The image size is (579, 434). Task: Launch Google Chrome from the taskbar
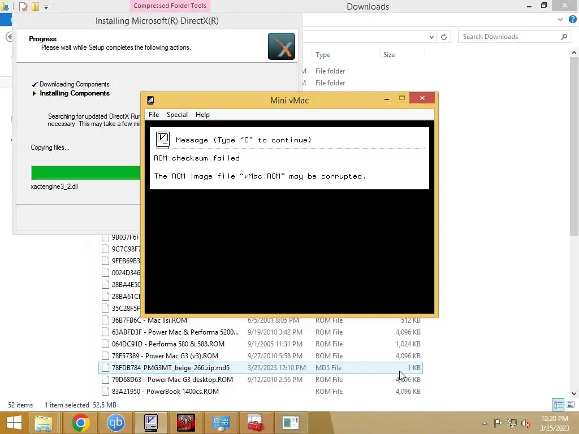(80, 423)
